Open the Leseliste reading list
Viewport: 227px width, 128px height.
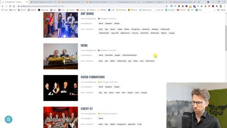(221, 10)
